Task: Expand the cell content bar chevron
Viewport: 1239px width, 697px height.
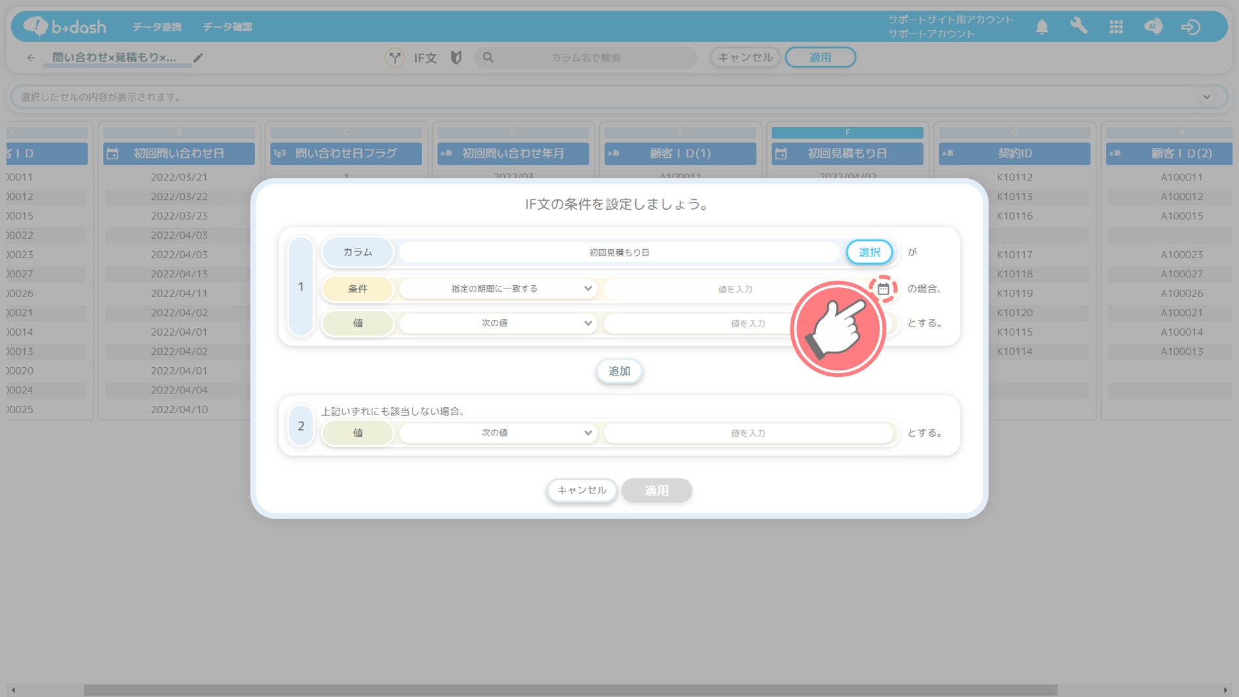Action: (x=1207, y=97)
